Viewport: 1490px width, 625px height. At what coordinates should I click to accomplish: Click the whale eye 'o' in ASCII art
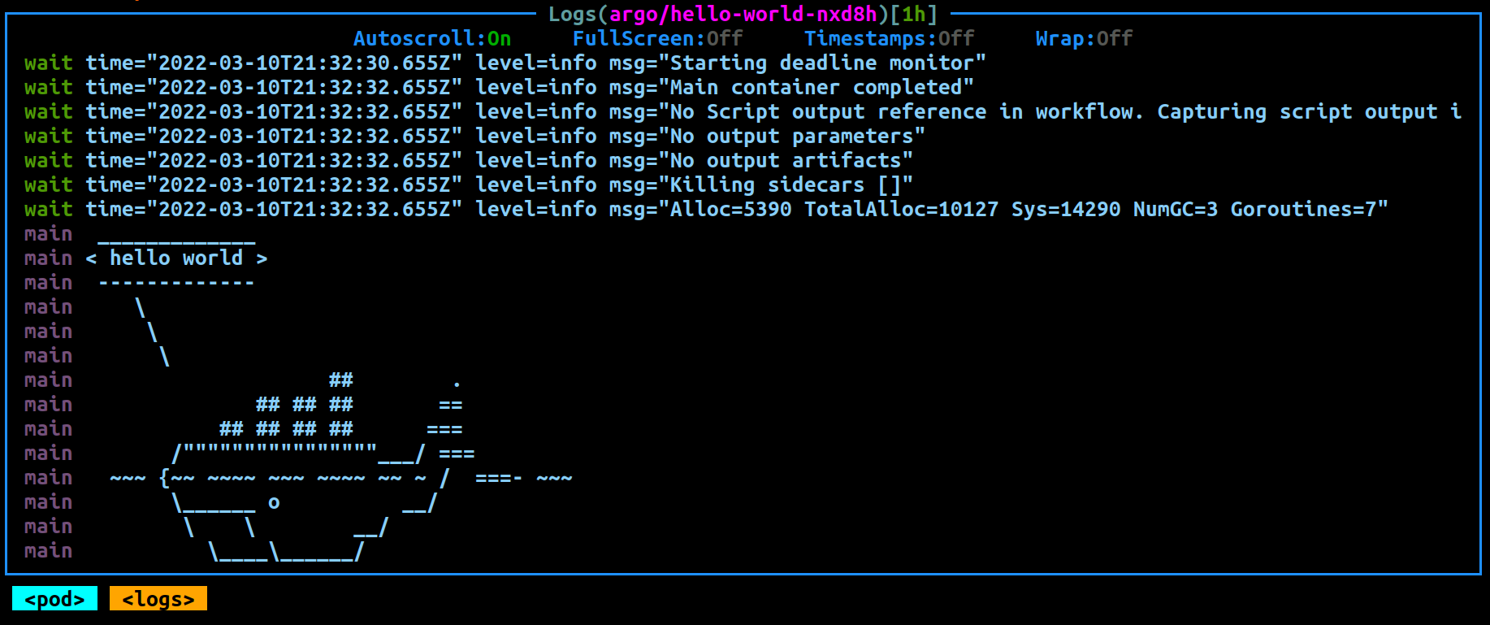(x=274, y=503)
